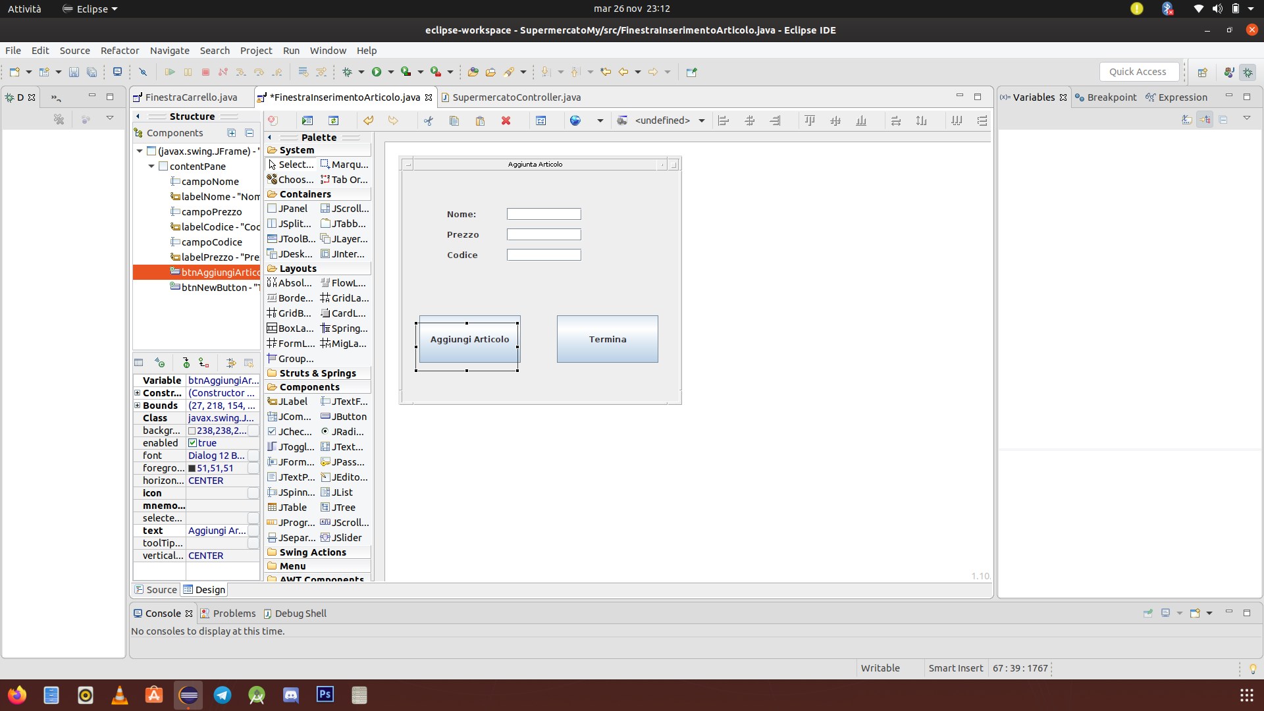Click the Save button in Eclipse toolbar

(x=72, y=71)
